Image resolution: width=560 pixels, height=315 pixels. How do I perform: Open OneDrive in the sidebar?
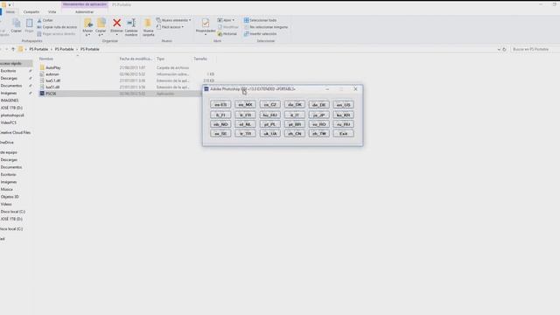click(7, 143)
